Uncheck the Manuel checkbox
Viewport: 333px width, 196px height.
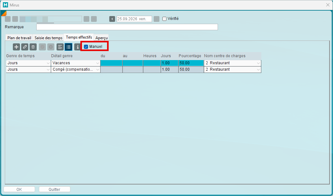click(86, 47)
